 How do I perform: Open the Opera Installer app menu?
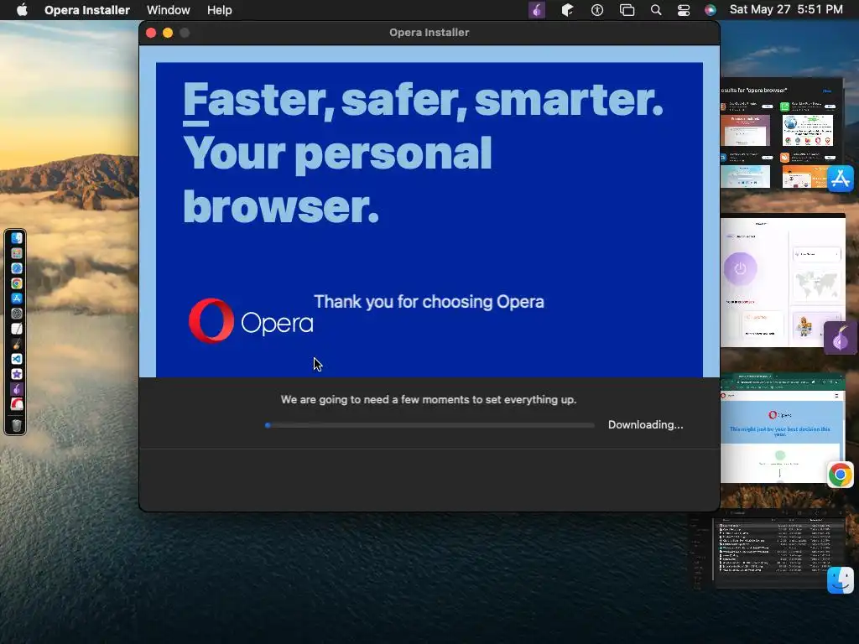(x=87, y=10)
